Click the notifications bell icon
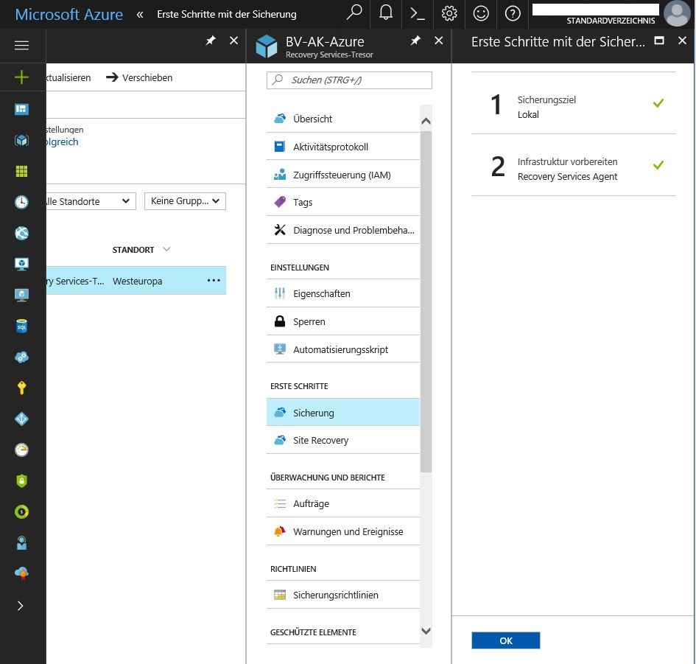 (385, 14)
